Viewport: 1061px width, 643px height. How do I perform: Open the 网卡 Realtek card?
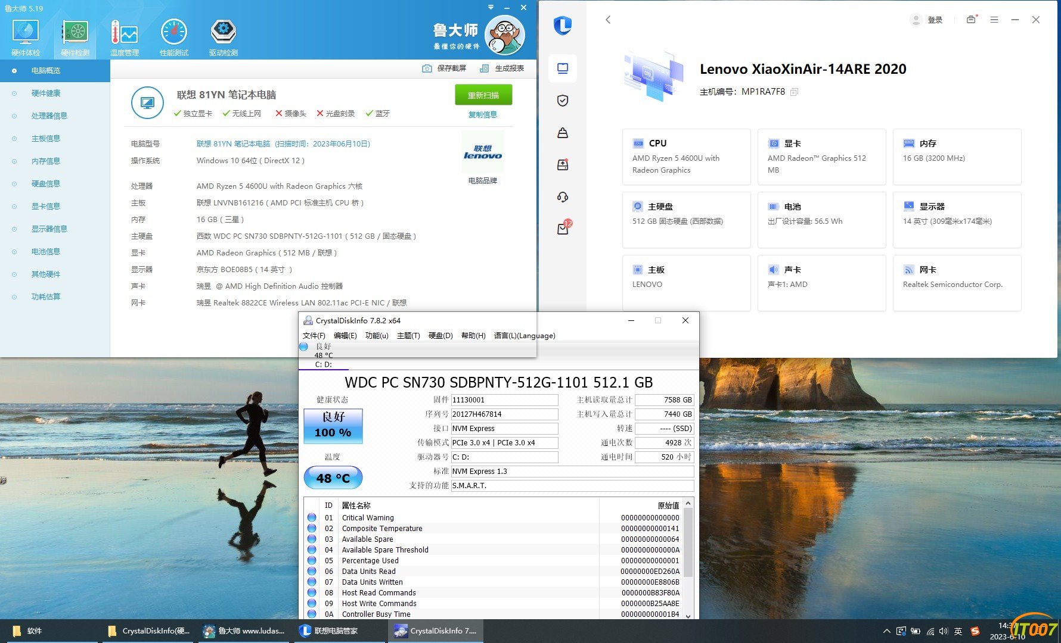(957, 283)
